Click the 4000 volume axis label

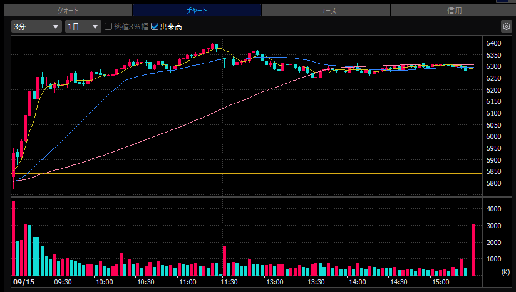pos(493,209)
